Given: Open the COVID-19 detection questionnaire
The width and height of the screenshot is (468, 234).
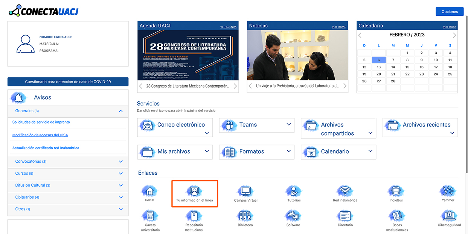Looking at the screenshot, I should click(x=68, y=82).
